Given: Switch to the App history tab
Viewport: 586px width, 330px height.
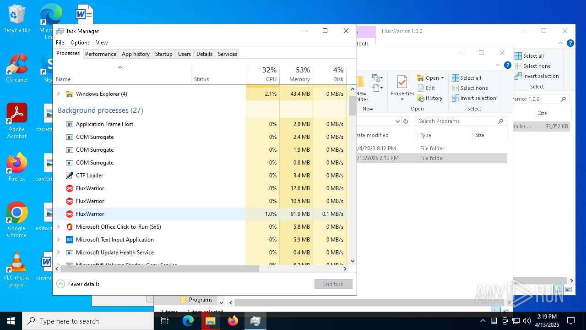Looking at the screenshot, I should (x=136, y=54).
